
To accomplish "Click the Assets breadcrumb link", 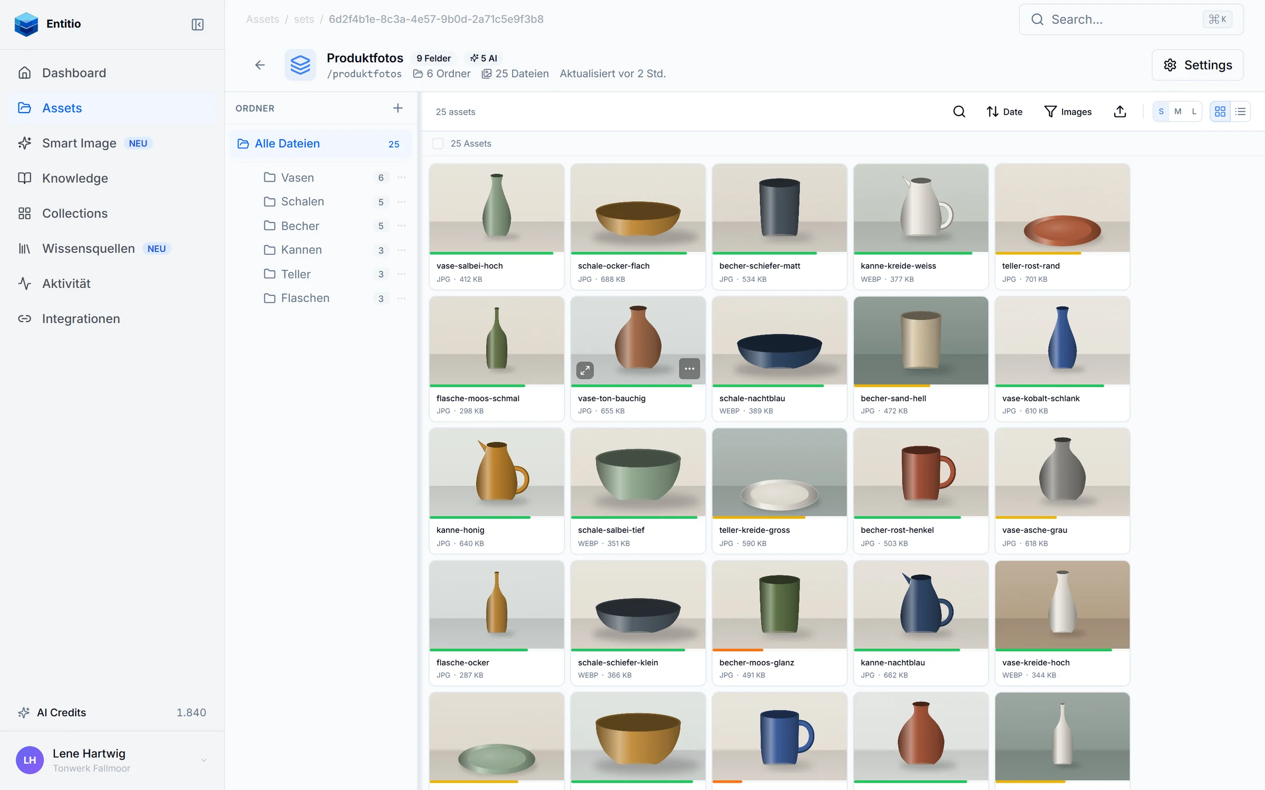I will point(262,19).
